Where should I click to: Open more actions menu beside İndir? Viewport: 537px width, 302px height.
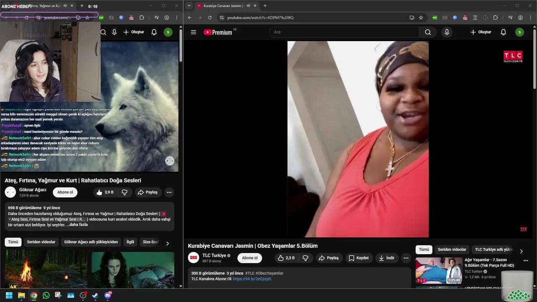(x=406, y=258)
